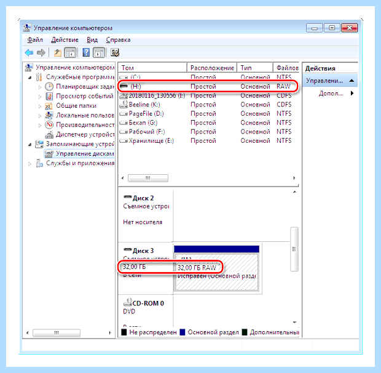
Task: Click the Нет носителя text of Диск 2
Action: pyautogui.click(x=143, y=222)
